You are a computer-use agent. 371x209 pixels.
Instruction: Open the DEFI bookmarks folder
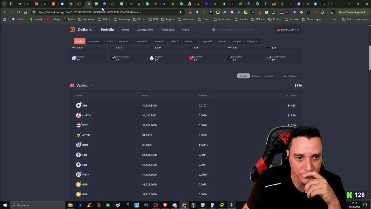[x=153, y=19]
